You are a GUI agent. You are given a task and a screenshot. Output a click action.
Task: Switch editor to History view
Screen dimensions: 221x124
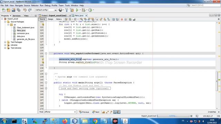pos(59,19)
